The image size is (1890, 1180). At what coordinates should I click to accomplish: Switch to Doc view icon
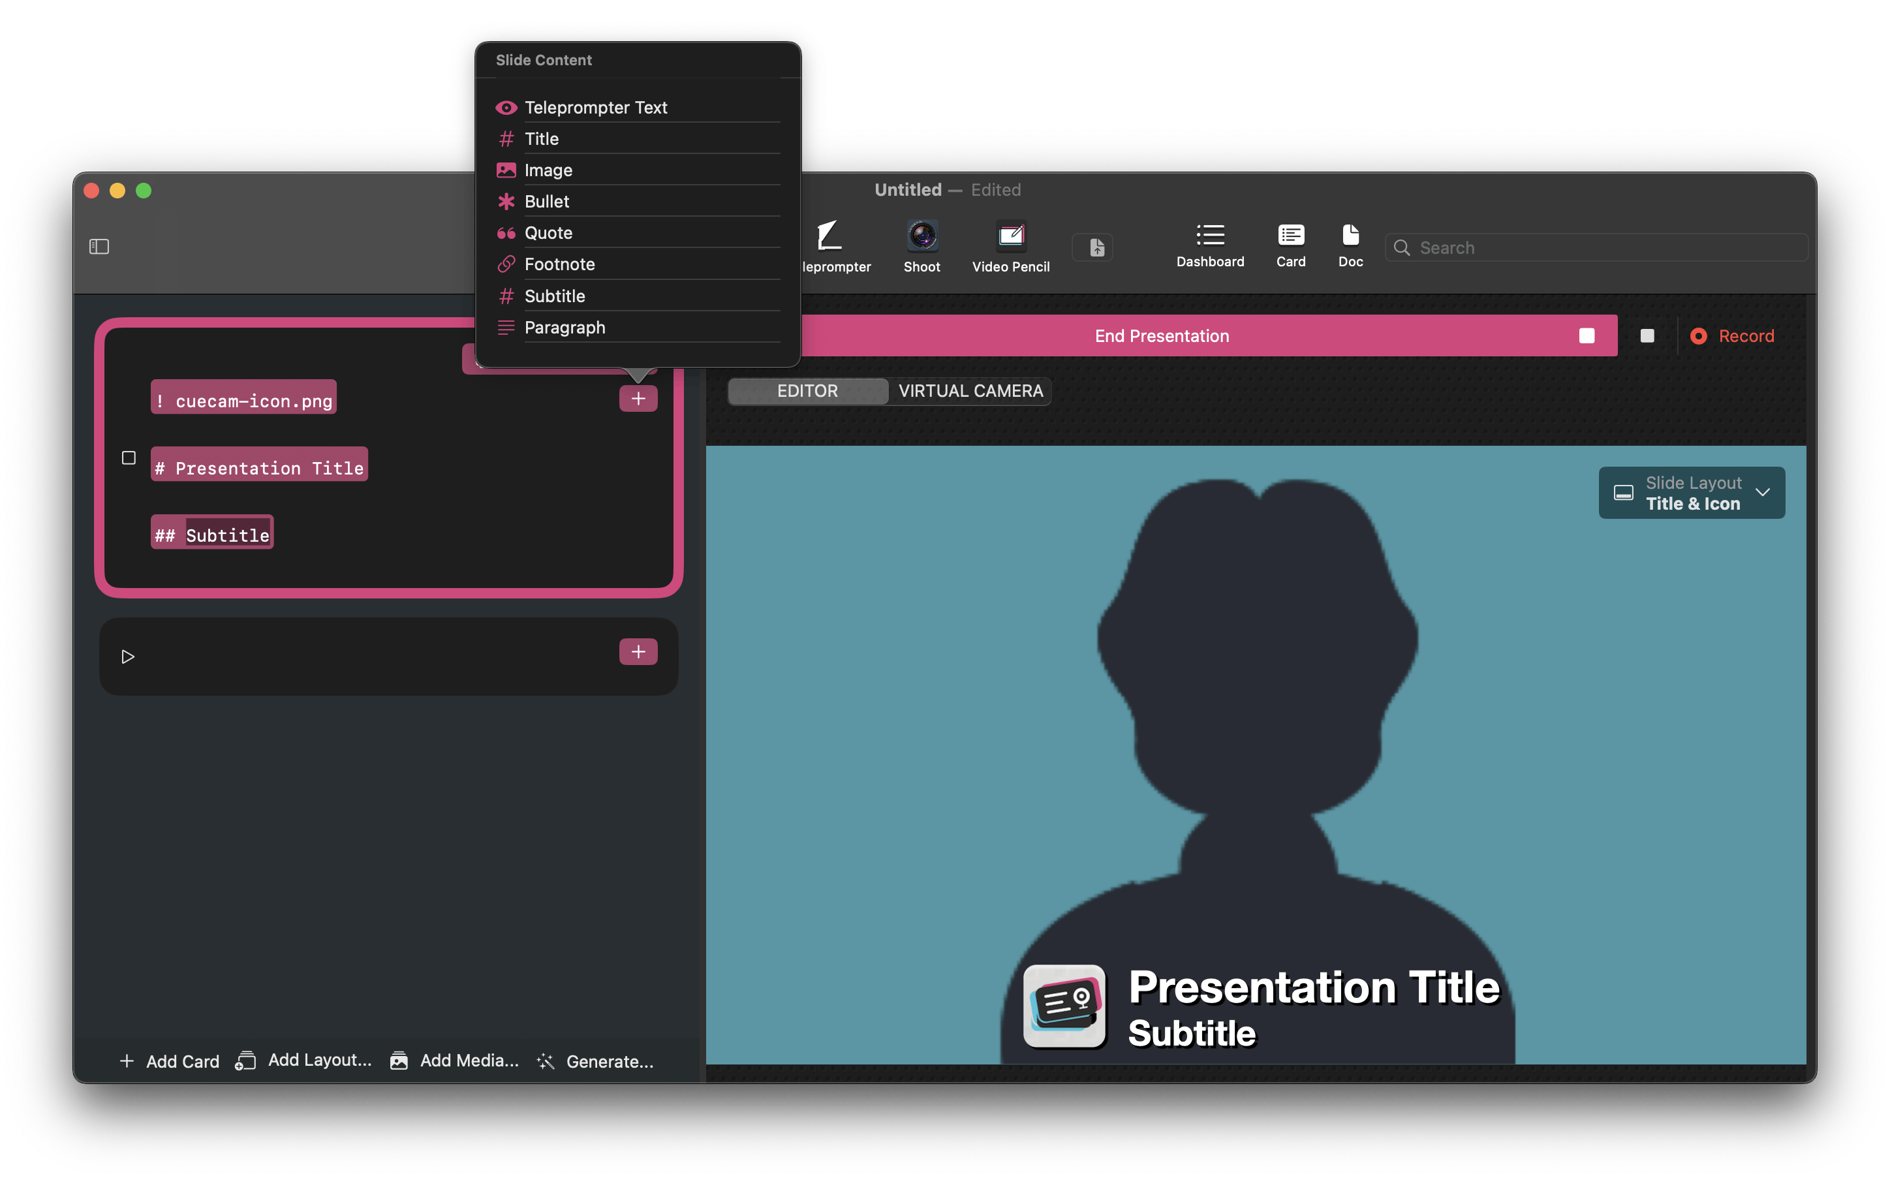click(1350, 236)
